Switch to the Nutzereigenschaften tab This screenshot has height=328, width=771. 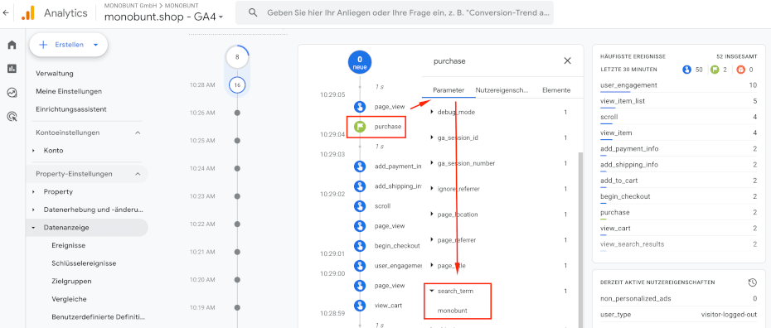[x=502, y=90]
